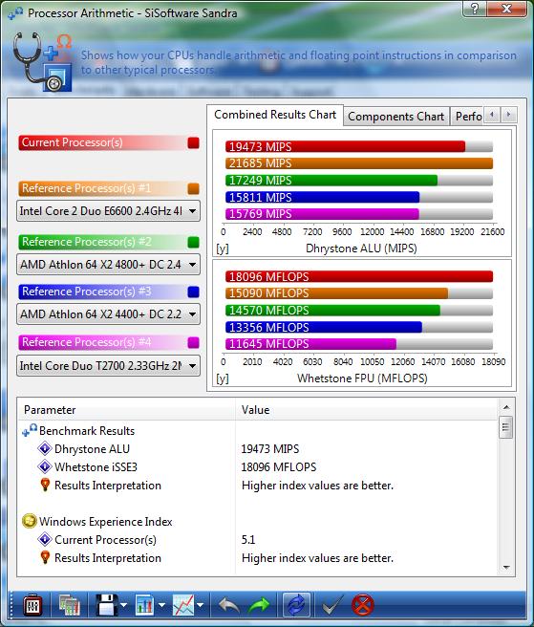Screen dimensions: 534x627
Task: Click the blue 13356 MFLOPS chart bar
Action: click(x=324, y=327)
